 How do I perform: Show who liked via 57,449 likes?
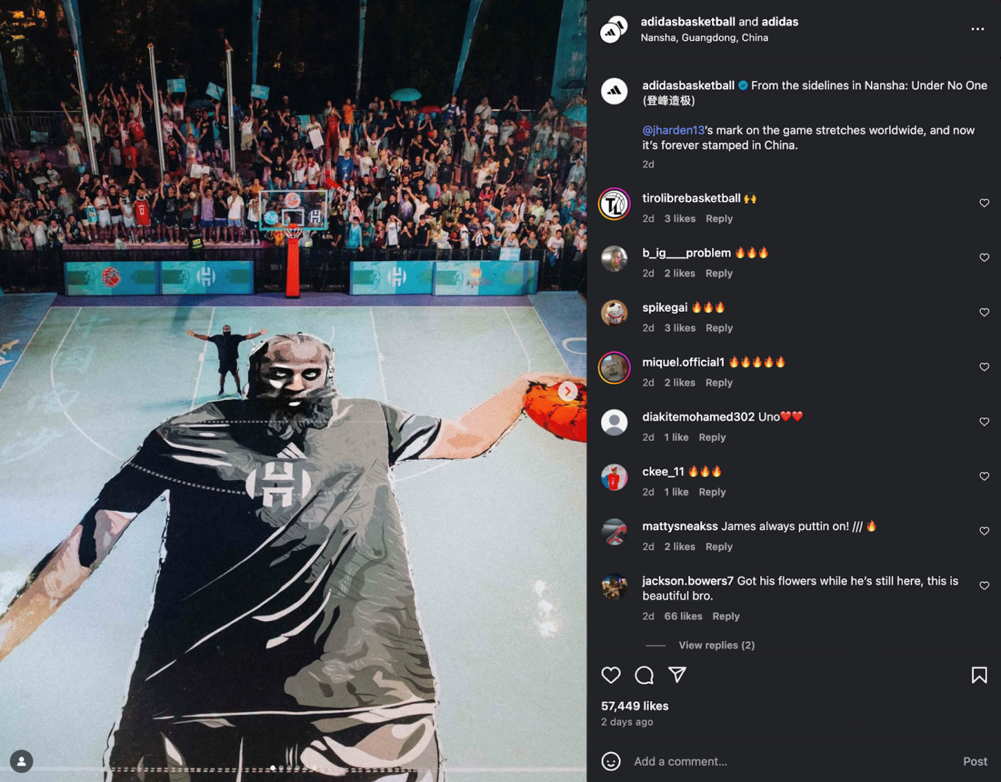(635, 706)
